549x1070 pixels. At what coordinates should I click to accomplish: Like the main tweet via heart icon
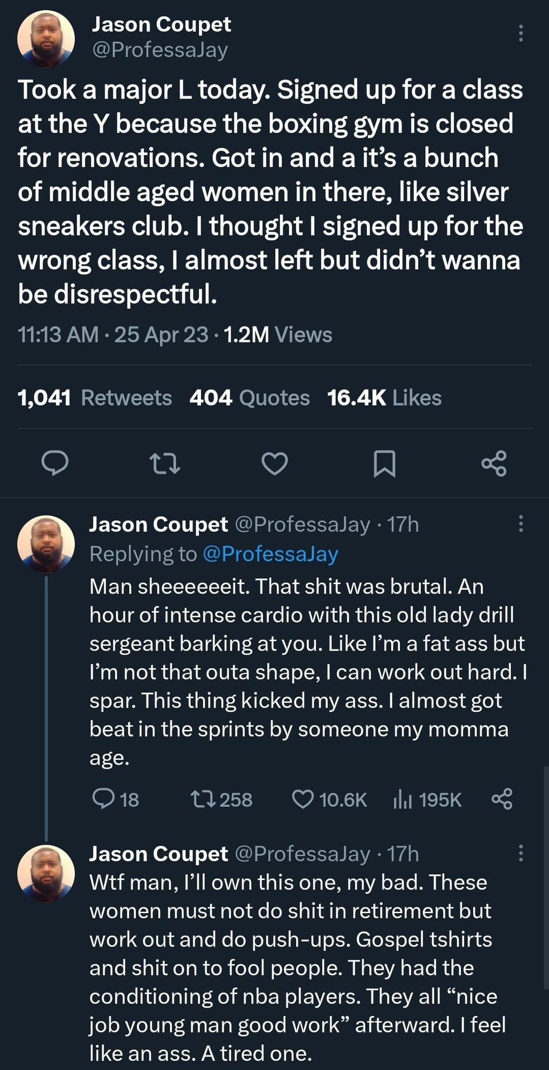pyautogui.click(x=275, y=463)
